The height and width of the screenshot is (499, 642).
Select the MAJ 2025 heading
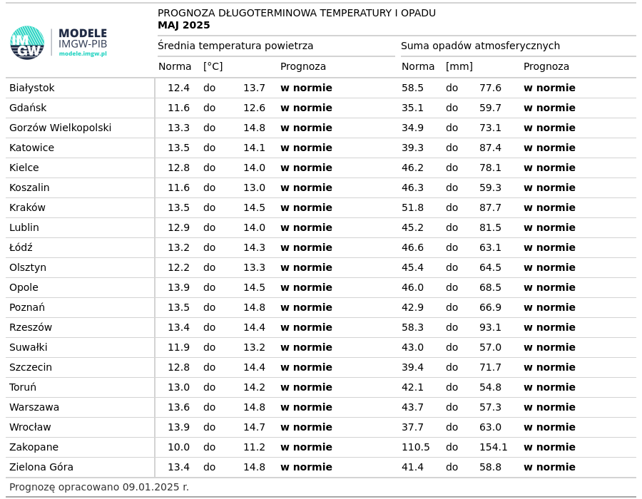(x=184, y=26)
